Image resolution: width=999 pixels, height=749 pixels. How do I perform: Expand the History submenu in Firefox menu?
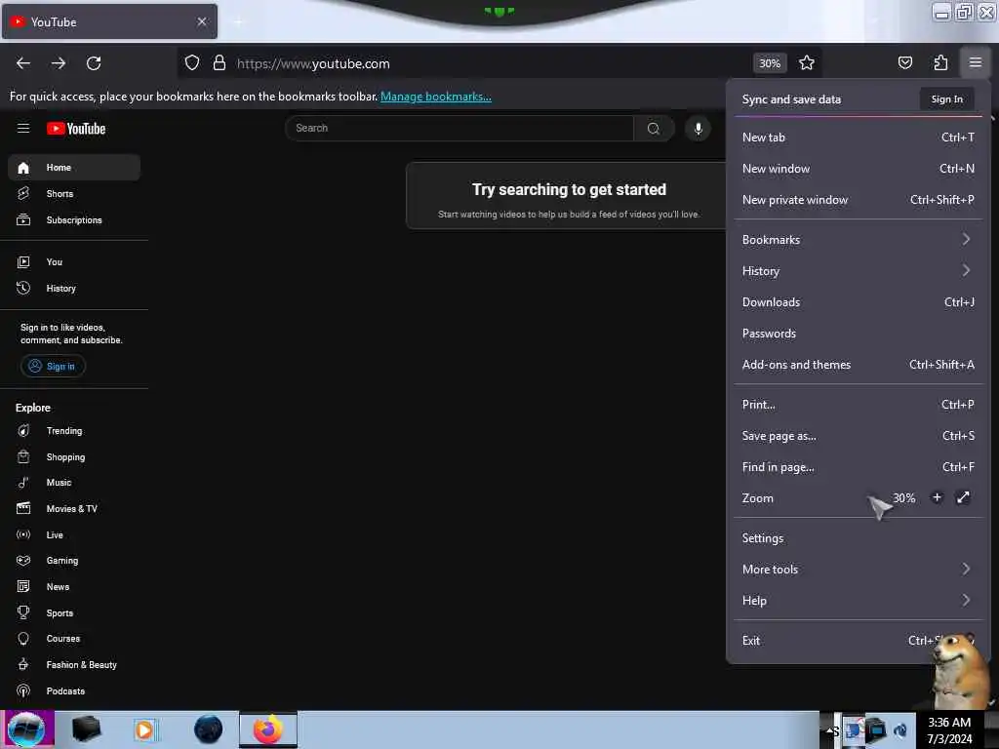[x=858, y=271]
